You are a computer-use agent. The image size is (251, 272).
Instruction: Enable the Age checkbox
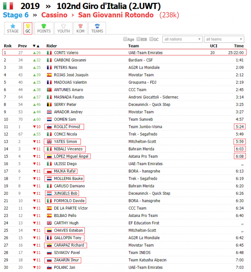(125, 39)
